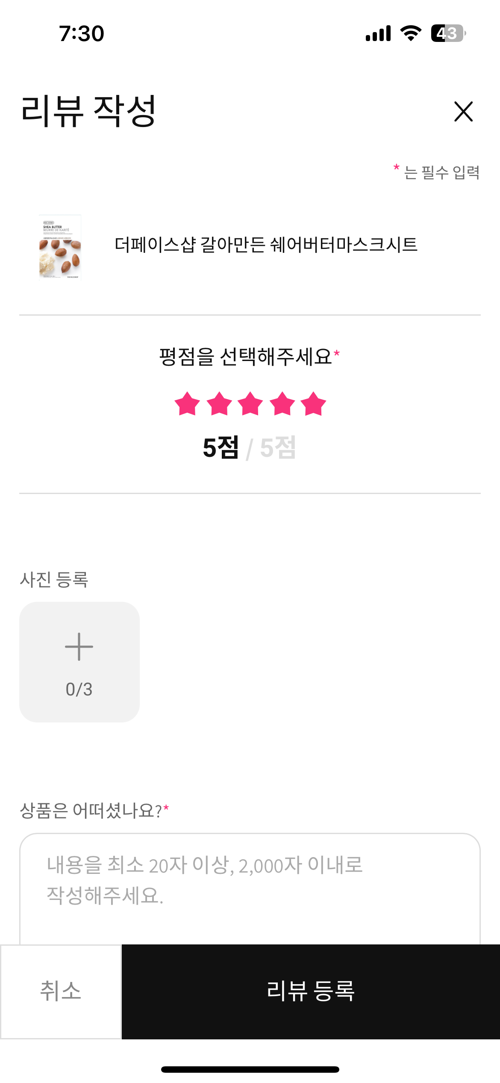Tap the 사진 등록 section label
Image resolution: width=500 pixels, height=1083 pixels.
54,580
